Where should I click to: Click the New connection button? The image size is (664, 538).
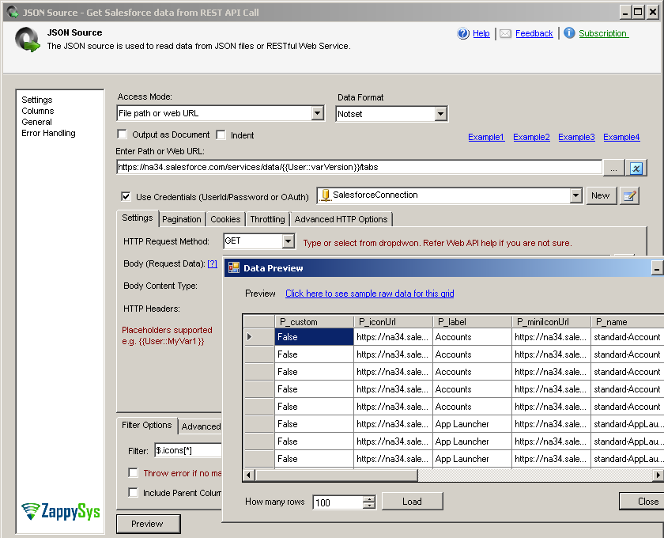(x=601, y=196)
